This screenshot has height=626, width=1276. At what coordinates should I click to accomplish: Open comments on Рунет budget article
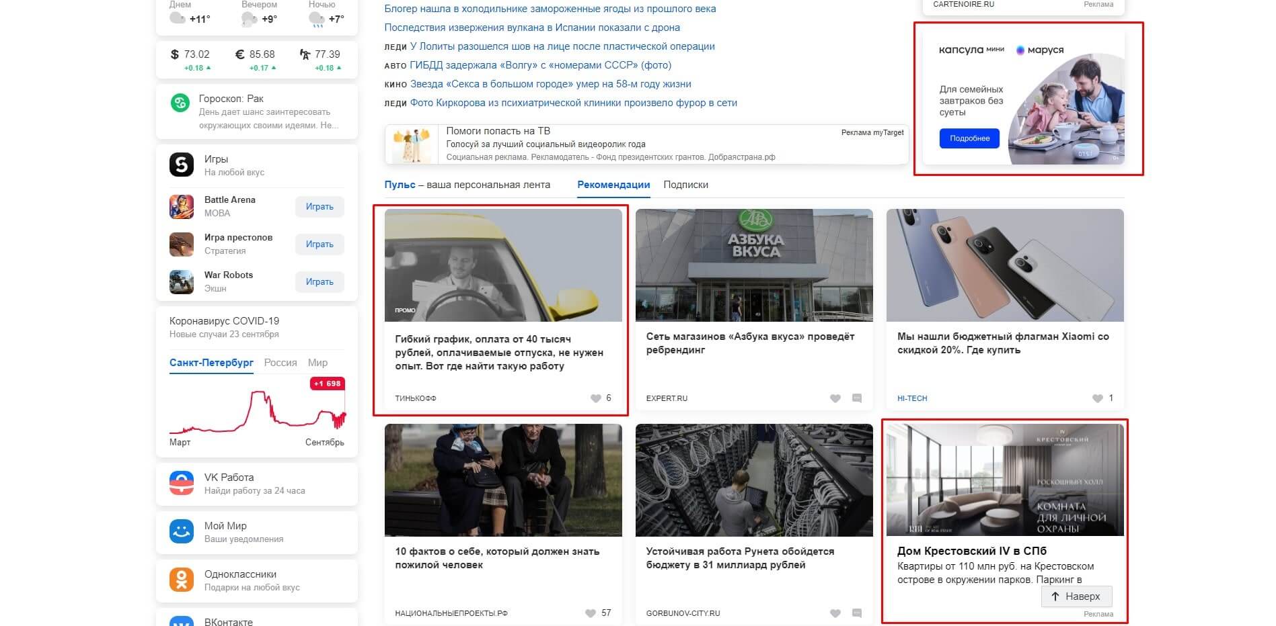coord(857,613)
